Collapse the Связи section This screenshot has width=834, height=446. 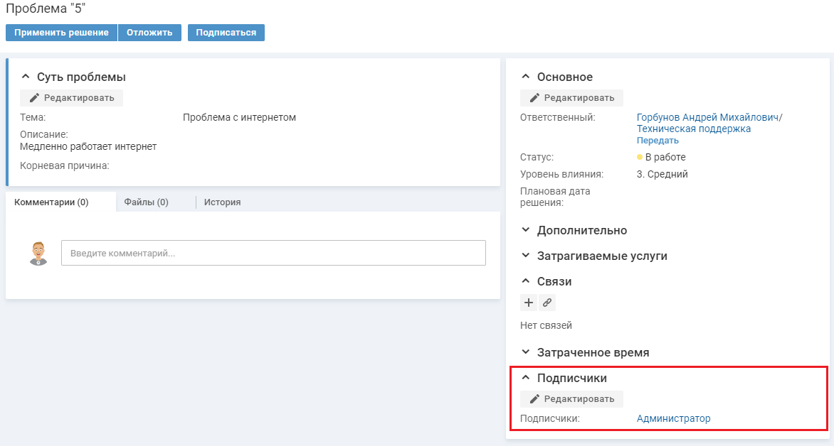point(526,281)
